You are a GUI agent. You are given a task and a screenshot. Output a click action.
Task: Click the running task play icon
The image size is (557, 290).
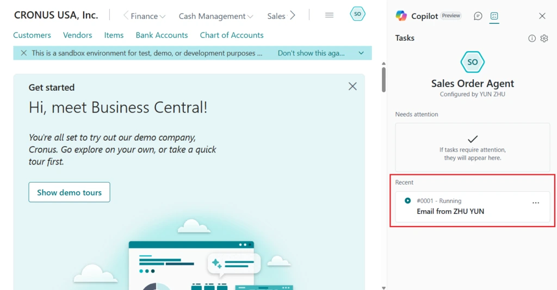pos(407,201)
